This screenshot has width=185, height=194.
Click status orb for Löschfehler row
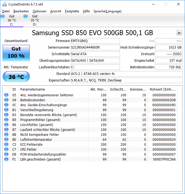[6, 125]
